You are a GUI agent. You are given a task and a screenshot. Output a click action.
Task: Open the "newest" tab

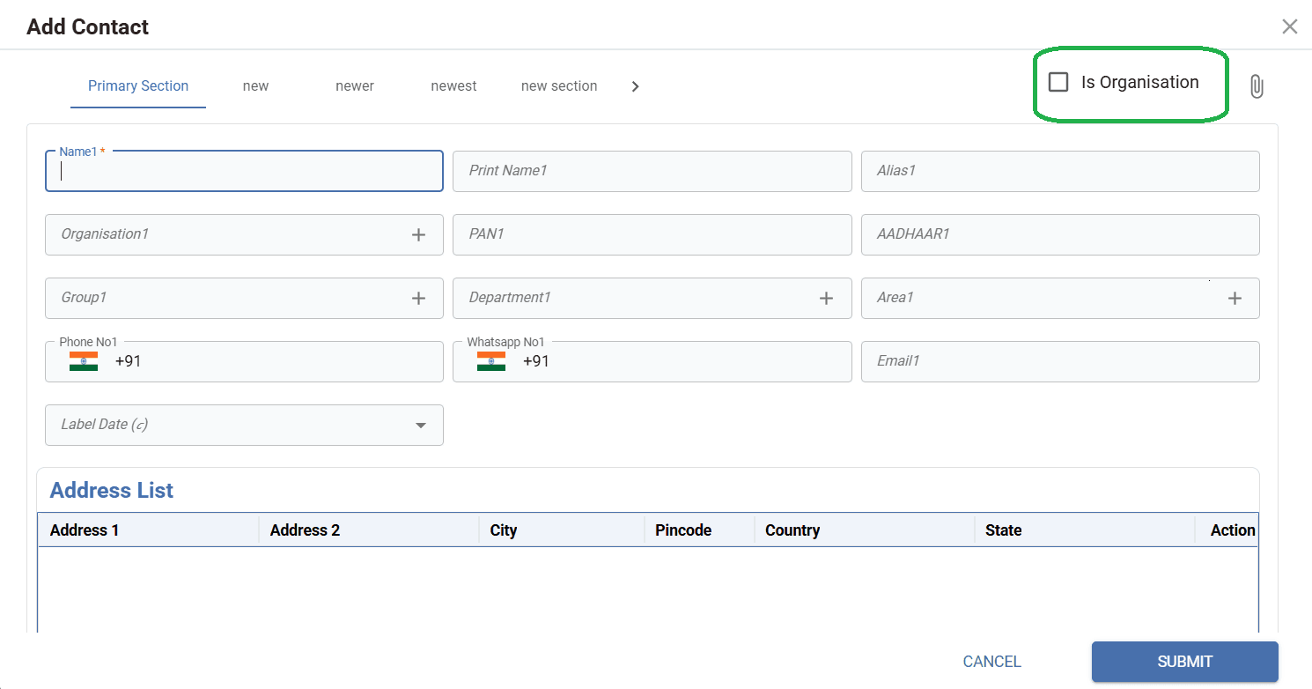pyautogui.click(x=453, y=86)
